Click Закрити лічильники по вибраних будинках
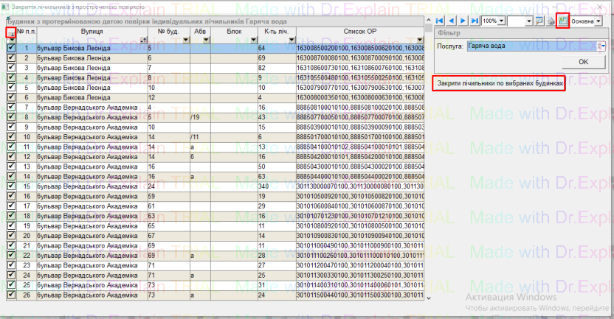 point(500,83)
